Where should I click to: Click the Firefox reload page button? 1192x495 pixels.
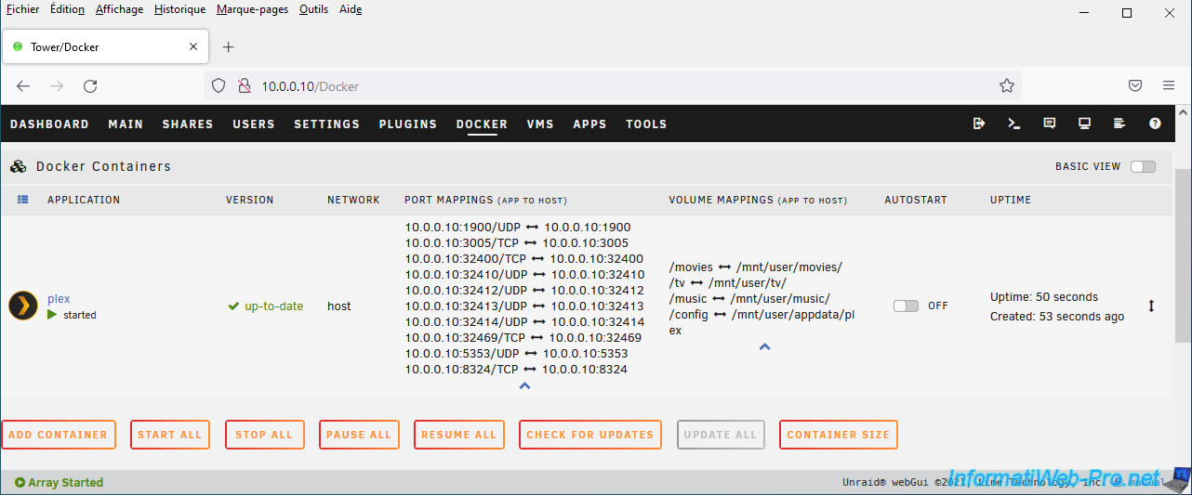[x=90, y=86]
